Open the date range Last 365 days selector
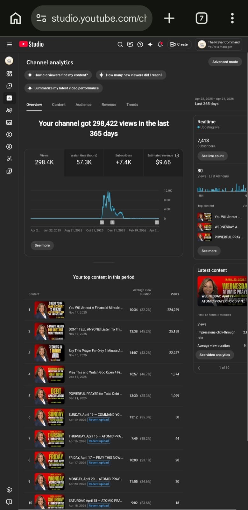 click(x=214, y=101)
